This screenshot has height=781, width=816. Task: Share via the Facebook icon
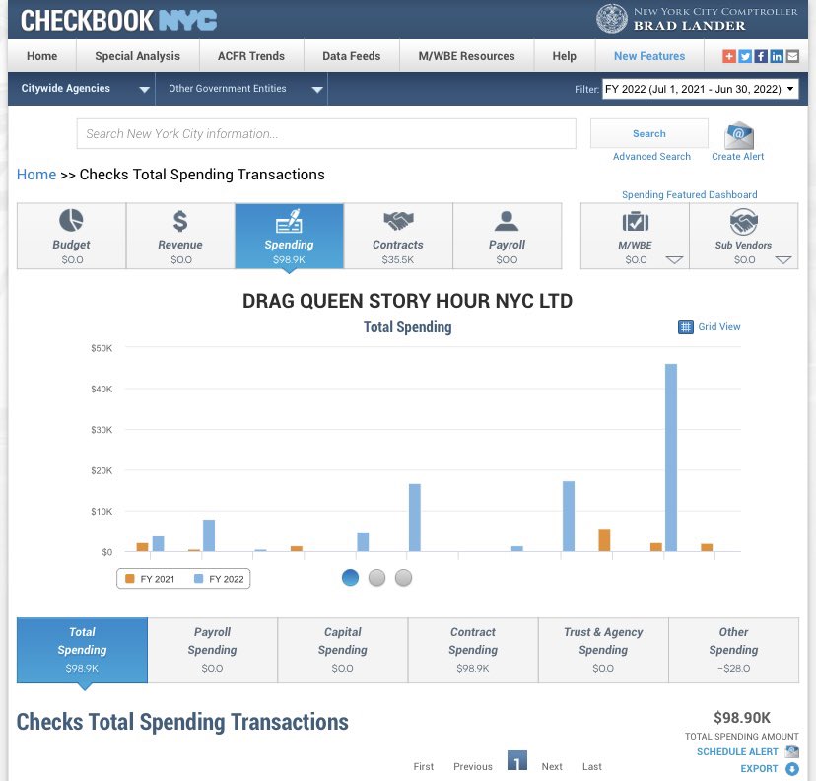(761, 56)
